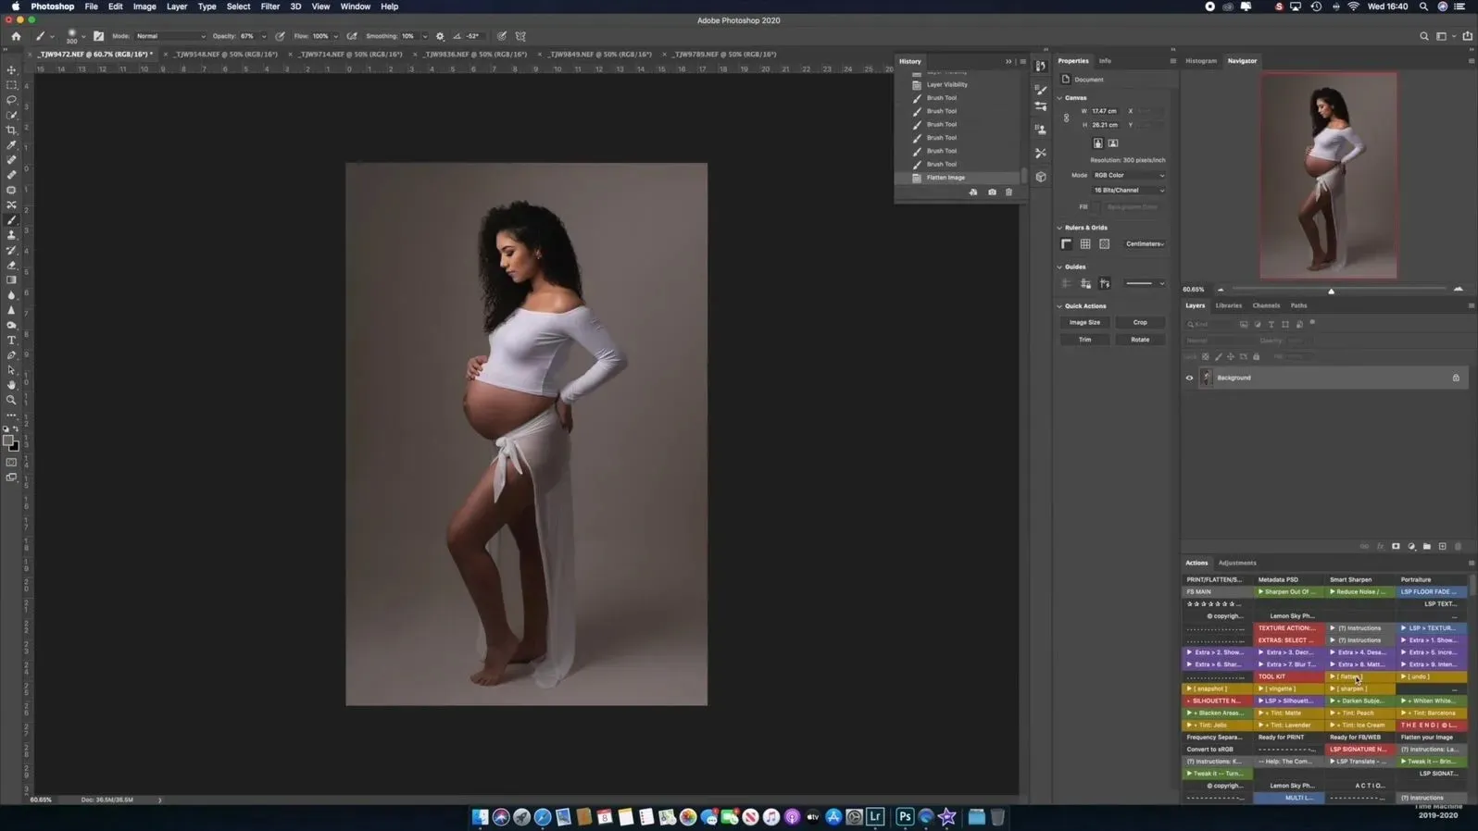
Task: Click the Rotate quick action button
Action: [x=1140, y=340]
